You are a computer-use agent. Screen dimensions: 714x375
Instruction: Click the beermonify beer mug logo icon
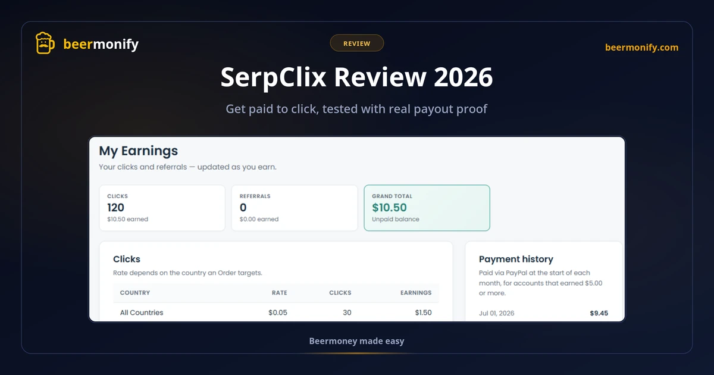[45, 43]
